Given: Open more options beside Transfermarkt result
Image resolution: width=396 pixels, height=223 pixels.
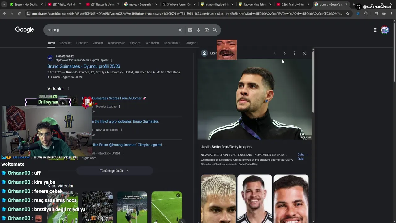Looking at the screenshot, I should [x=111, y=60].
